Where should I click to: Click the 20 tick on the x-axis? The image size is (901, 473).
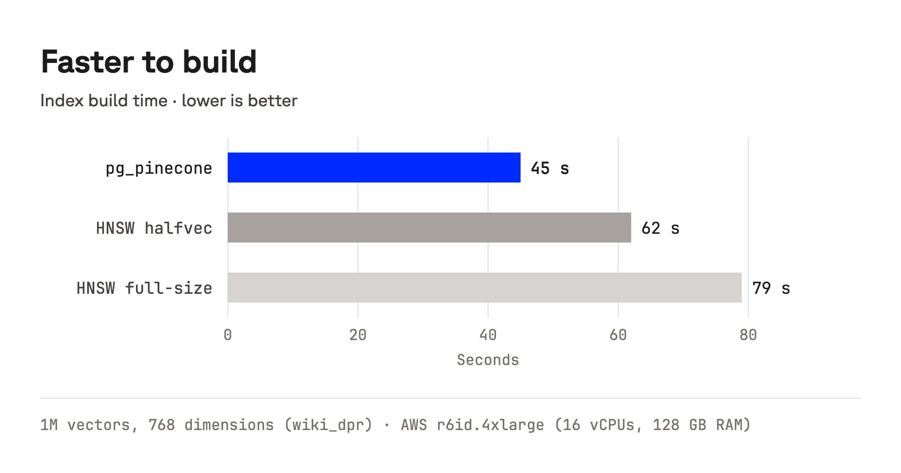click(358, 335)
